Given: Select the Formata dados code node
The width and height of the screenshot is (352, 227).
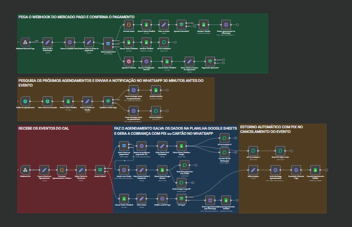Looking at the screenshot, I should coord(129,24).
